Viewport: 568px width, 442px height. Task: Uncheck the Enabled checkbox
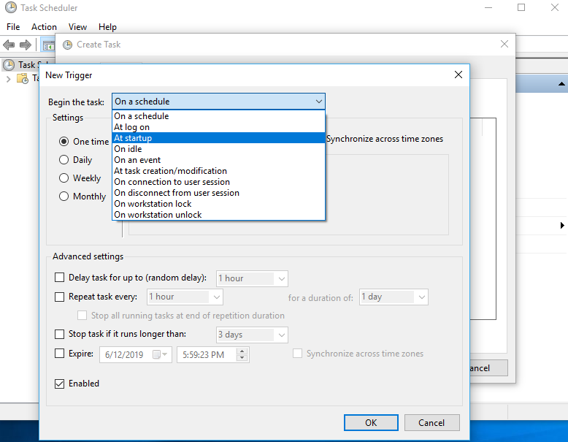click(59, 384)
